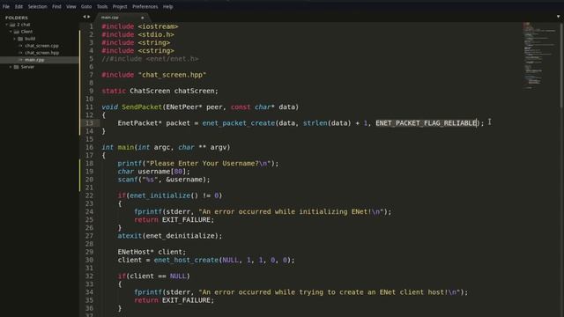564x317 pixels.
Task: Open the File menu
Action: tap(6, 6)
